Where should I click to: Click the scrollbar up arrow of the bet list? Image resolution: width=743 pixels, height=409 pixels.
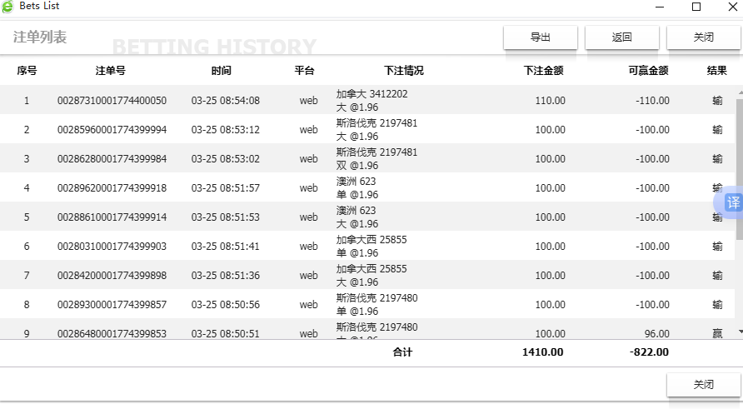pos(739,92)
